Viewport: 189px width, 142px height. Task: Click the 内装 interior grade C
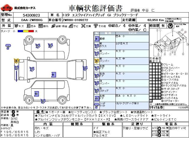[145, 30]
